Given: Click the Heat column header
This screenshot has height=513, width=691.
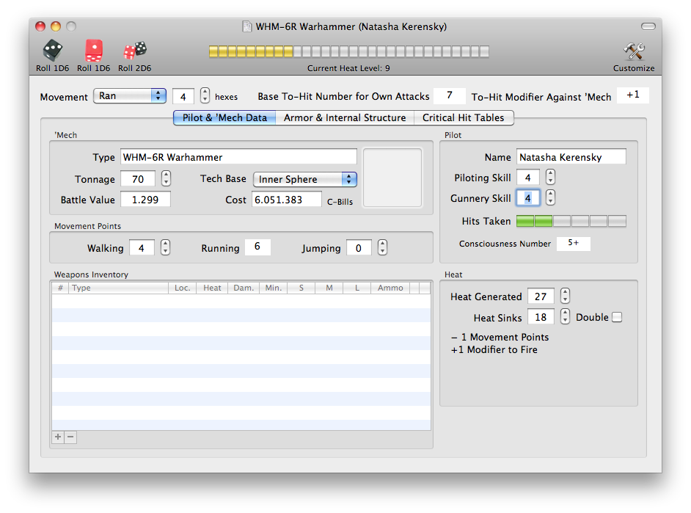Looking at the screenshot, I should point(212,288).
